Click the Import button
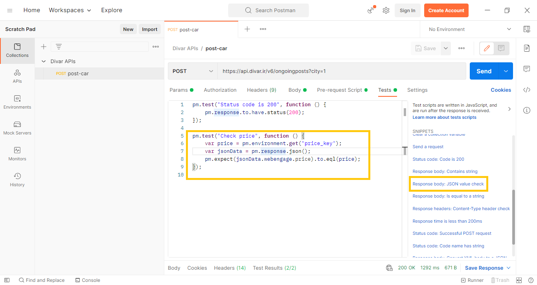Viewport: 537px width, 285px height. [x=150, y=29]
